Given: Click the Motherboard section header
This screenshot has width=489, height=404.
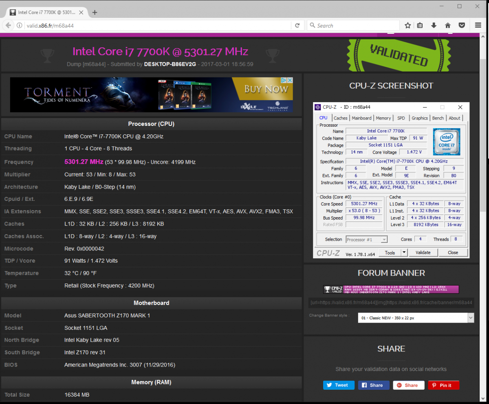Looking at the screenshot, I should [x=151, y=303].
